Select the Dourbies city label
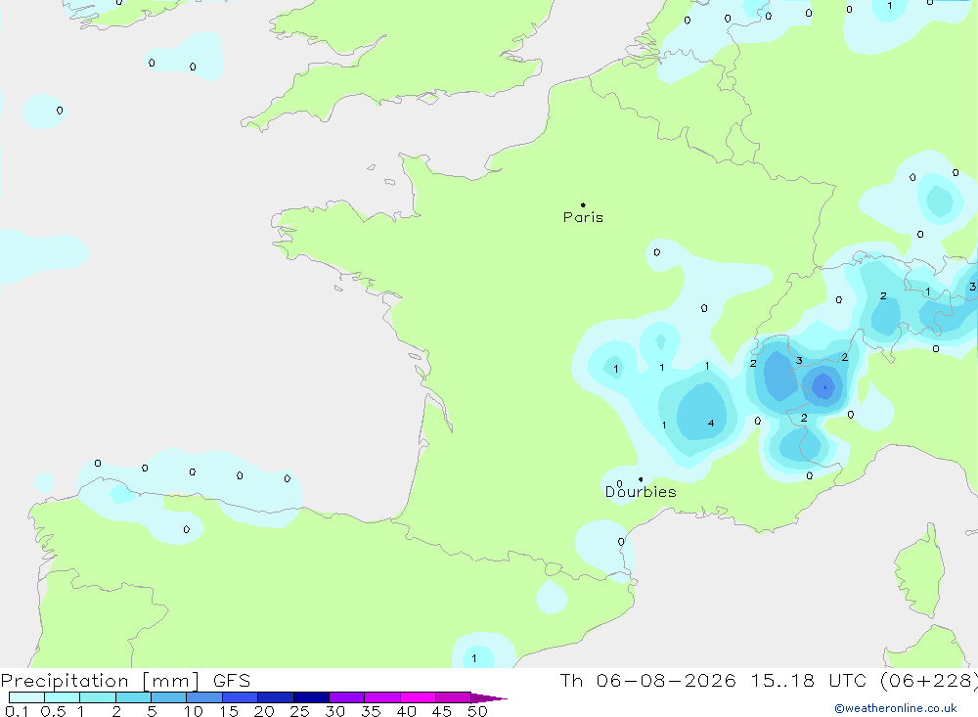 pyautogui.click(x=641, y=492)
